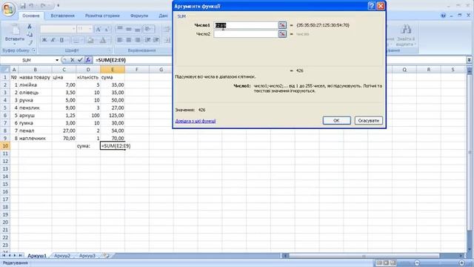Image resolution: width=474 pixels, height=267 pixels.
Task: Click the Число2 argument field
Action: [x=246, y=34]
